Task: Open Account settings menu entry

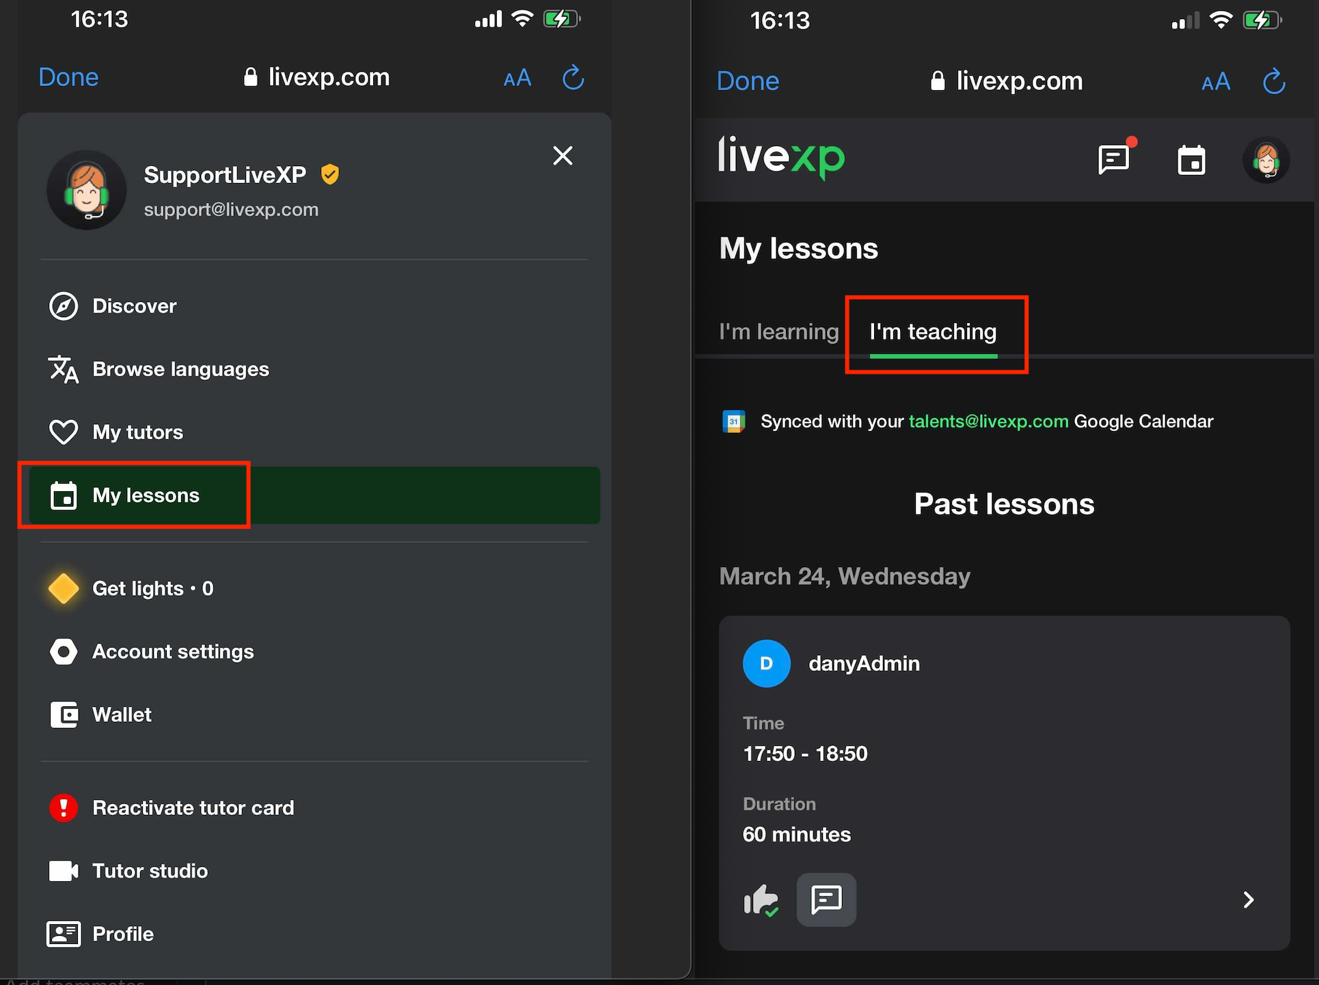Action: pos(314,652)
